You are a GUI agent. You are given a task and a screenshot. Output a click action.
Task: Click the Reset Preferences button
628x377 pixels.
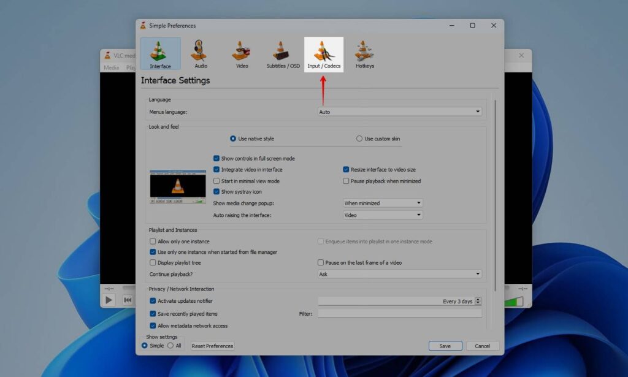[212, 346]
